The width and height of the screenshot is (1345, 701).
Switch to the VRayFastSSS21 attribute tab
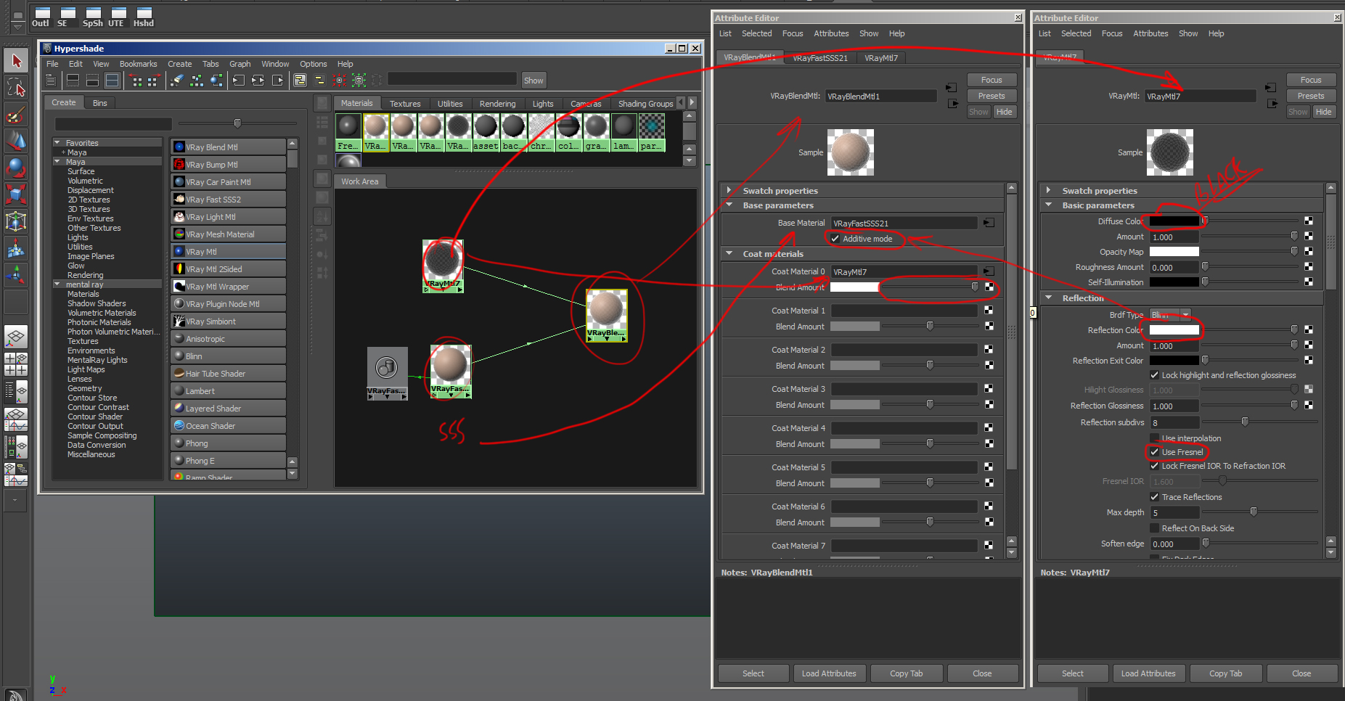click(x=820, y=58)
